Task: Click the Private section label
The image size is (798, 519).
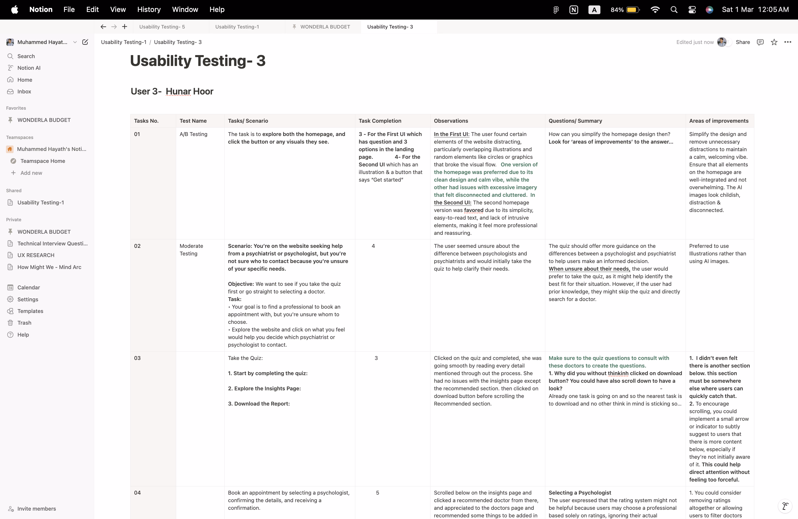Action: [x=14, y=220]
